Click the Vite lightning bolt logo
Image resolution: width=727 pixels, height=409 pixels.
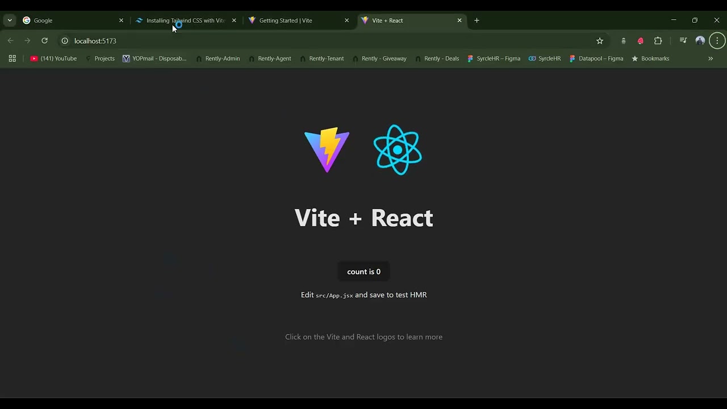tap(327, 150)
